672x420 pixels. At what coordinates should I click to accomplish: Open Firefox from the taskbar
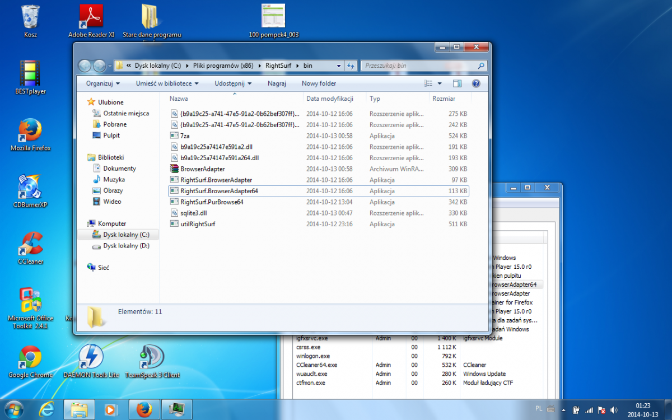click(x=144, y=410)
